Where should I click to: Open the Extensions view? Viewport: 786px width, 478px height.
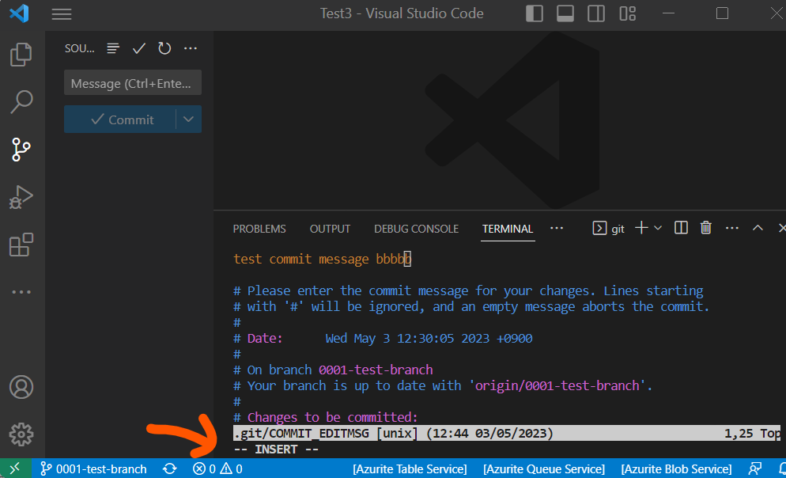21,245
